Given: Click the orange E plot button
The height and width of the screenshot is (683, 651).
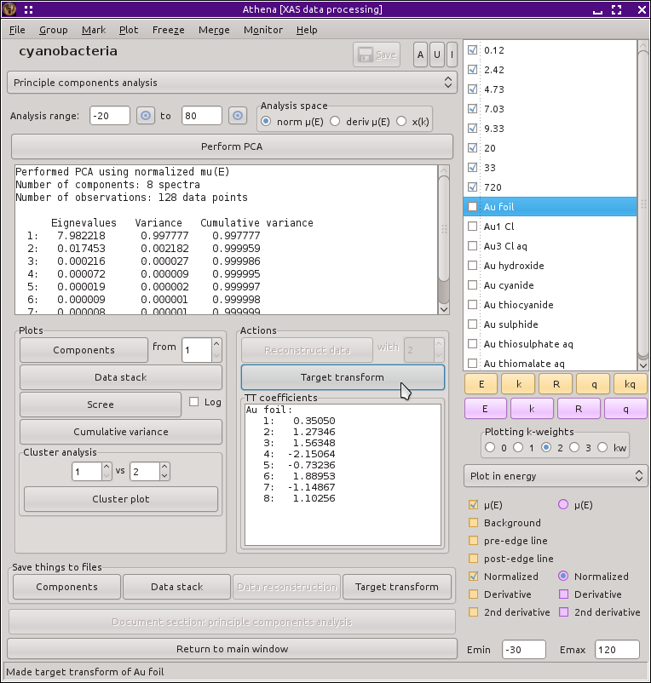Looking at the screenshot, I should click(481, 384).
